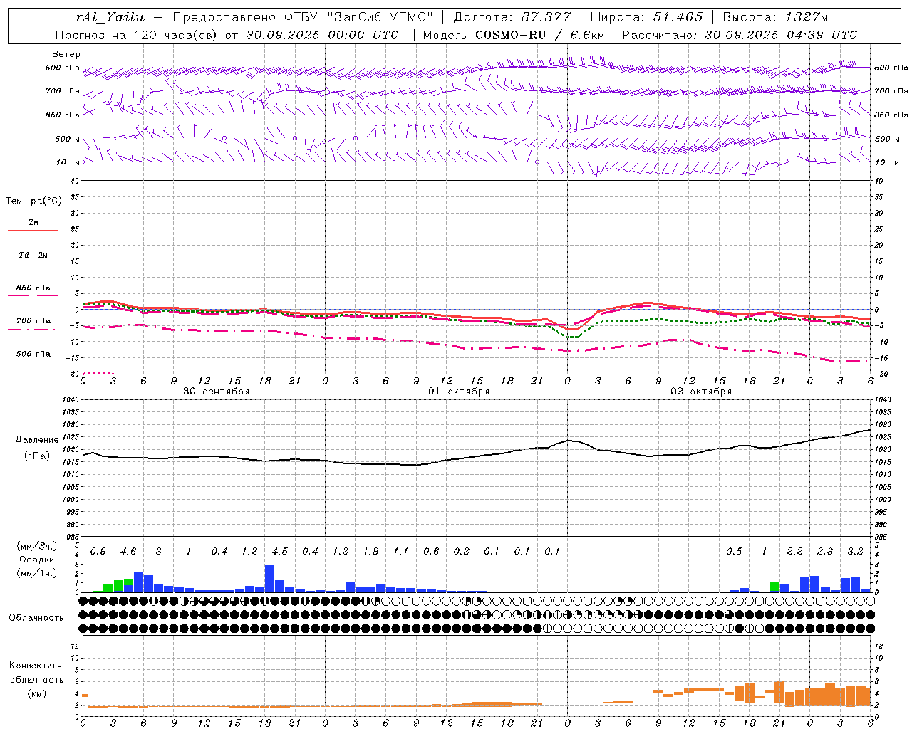Select the model name "COSMO-RU / 6.6км"

(x=540, y=35)
